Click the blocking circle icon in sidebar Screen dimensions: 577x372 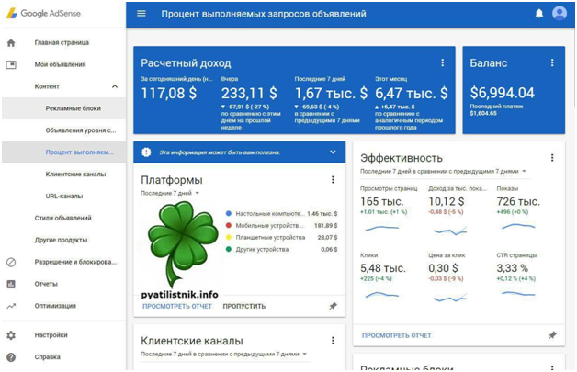click(x=11, y=262)
